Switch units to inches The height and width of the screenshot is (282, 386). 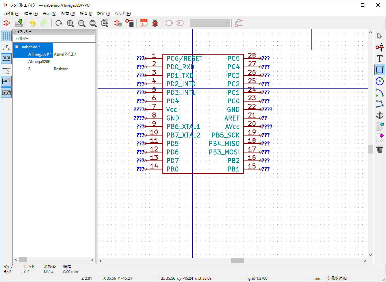6,47
